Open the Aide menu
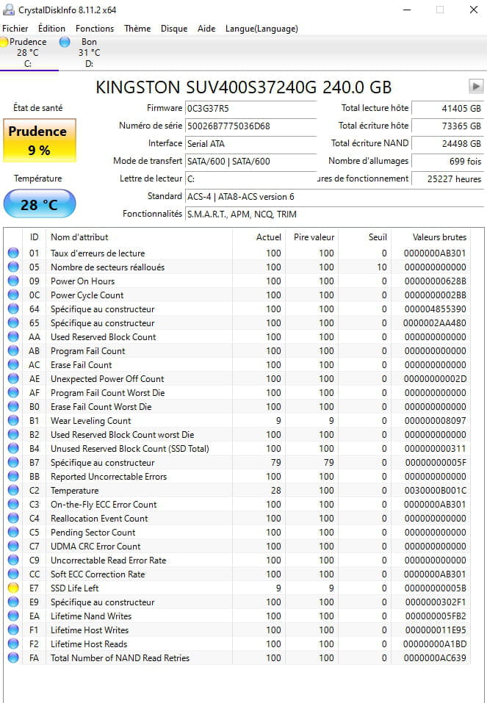 (206, 28)
